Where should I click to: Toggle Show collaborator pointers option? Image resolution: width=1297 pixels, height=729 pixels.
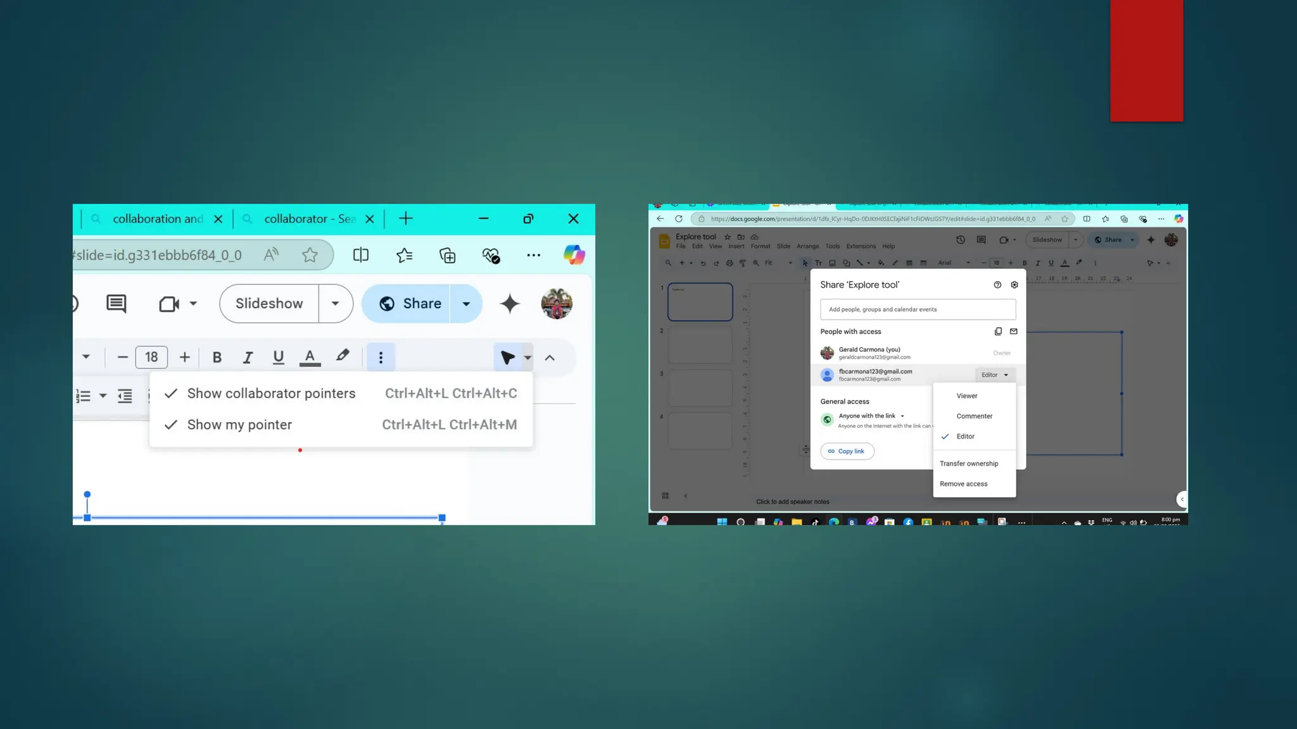(x=271, y=394)
